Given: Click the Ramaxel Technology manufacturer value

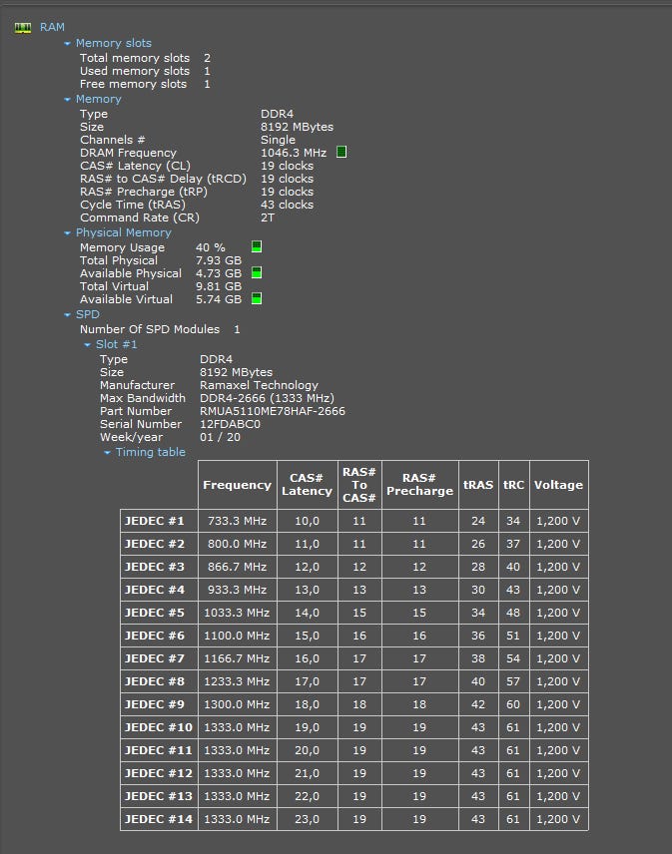Looking at the screenshot, I should [259, 385].
